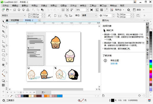Screen dimensions: 153x104
Task: Open the 位图(B) menu
Action: point(63,6)
